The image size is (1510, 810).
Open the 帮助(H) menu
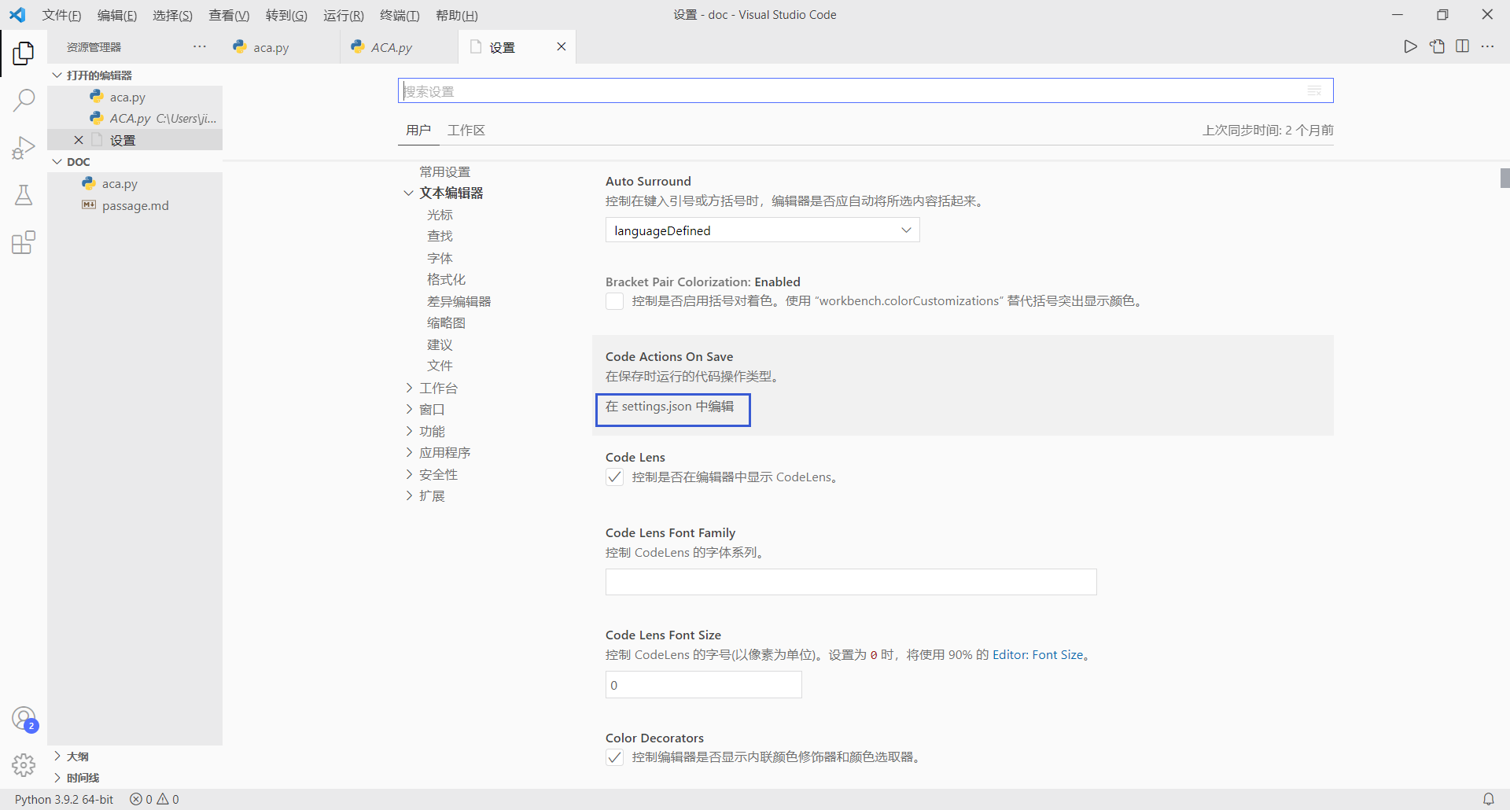point(456,15)
